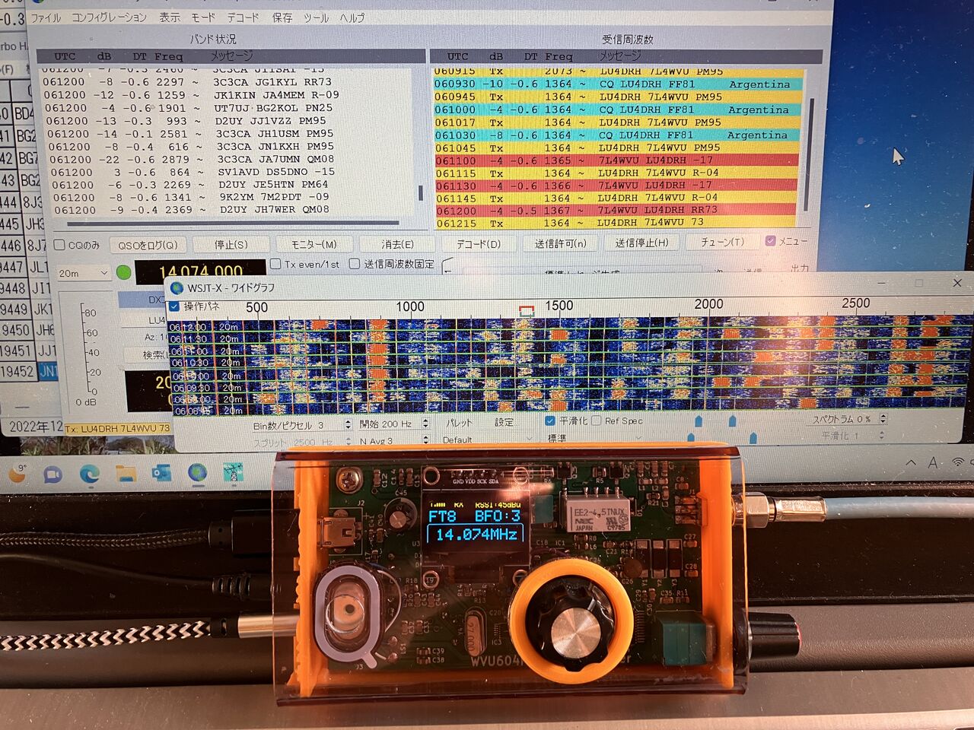Viewport: 974px width, 730px height.
Task: Open the Default palette dropdown
Action: 487,440
